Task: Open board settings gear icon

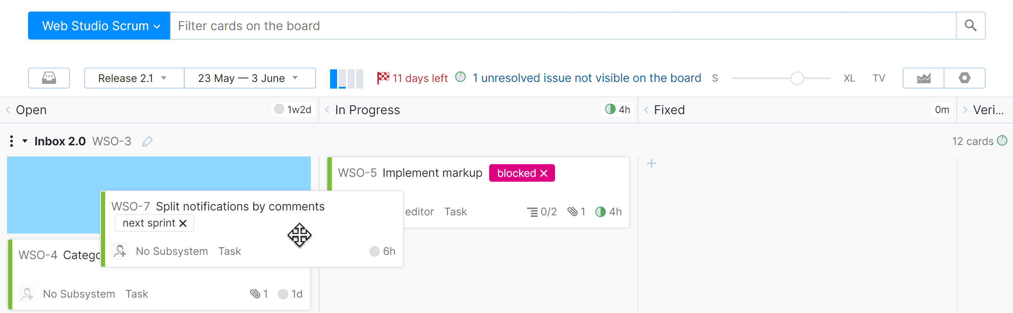Action: [964, 78]
